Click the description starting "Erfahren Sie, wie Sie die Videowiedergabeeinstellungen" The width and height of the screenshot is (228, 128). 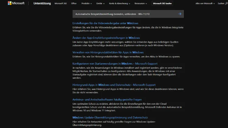point(128,29)
